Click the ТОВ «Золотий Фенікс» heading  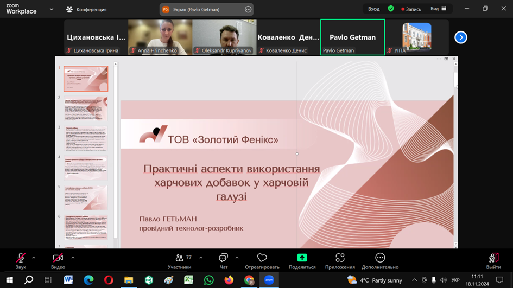click(x=223, y=139)
